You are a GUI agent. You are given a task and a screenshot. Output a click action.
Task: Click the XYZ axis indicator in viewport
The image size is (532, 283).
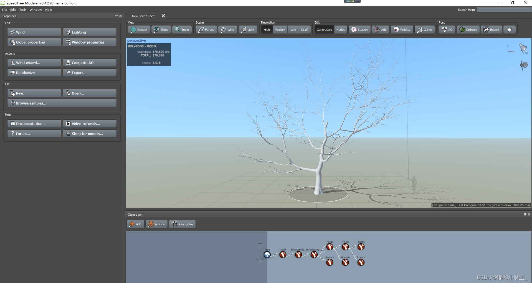coord(511,49)
